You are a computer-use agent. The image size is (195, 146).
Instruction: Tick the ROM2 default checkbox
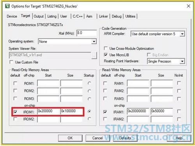[15, 91]
